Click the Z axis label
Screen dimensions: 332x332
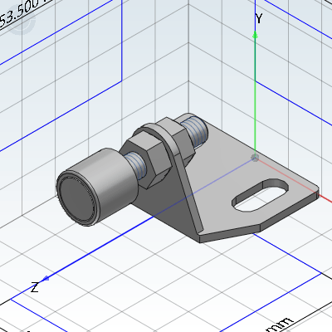pos(35,287)
